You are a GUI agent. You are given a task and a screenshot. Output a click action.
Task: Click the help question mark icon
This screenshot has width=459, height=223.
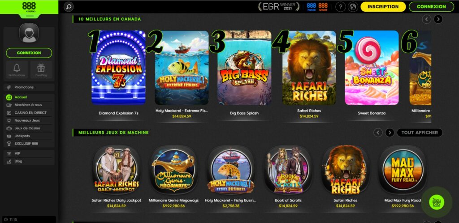coord(341,7)
